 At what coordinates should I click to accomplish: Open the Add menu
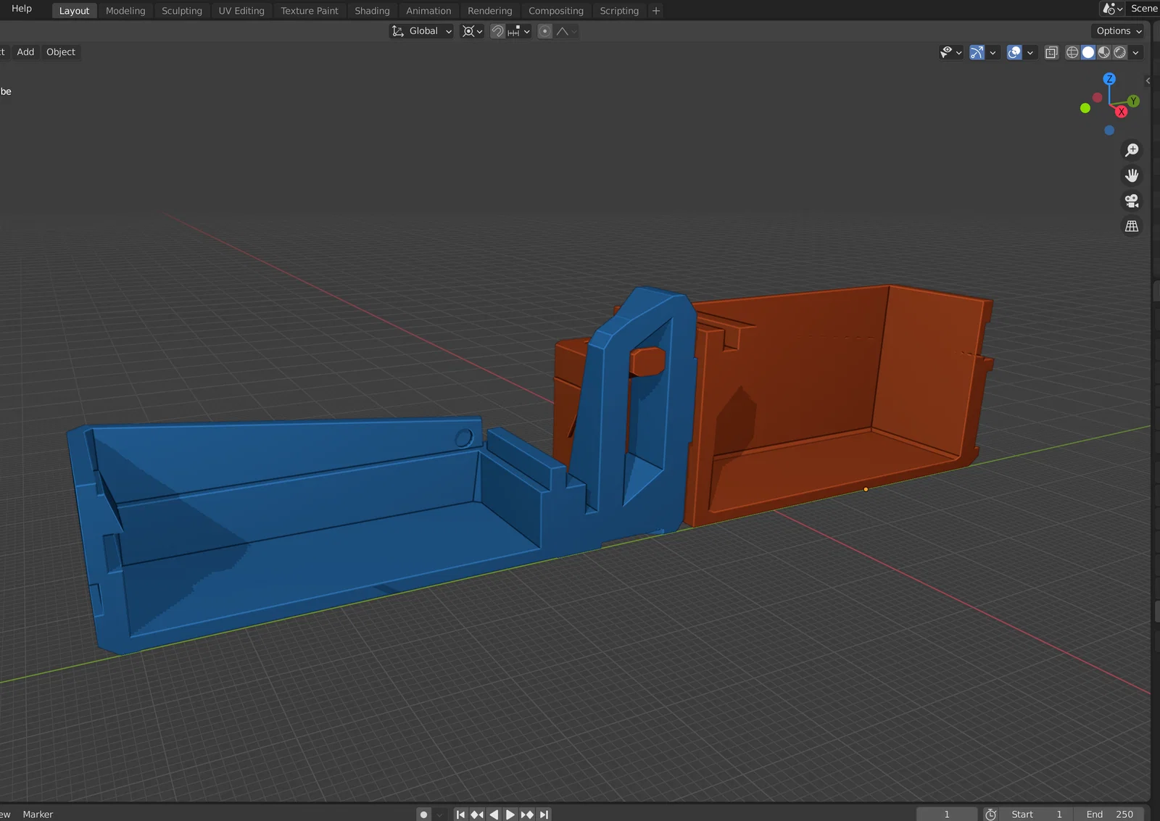point(25,52)
